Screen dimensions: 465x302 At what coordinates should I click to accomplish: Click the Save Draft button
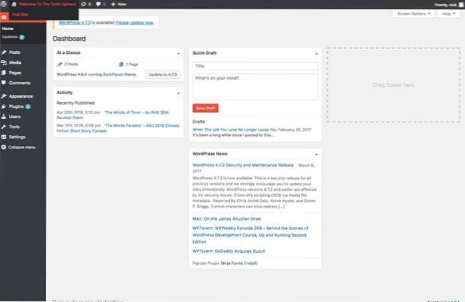(x=205, y=108)
